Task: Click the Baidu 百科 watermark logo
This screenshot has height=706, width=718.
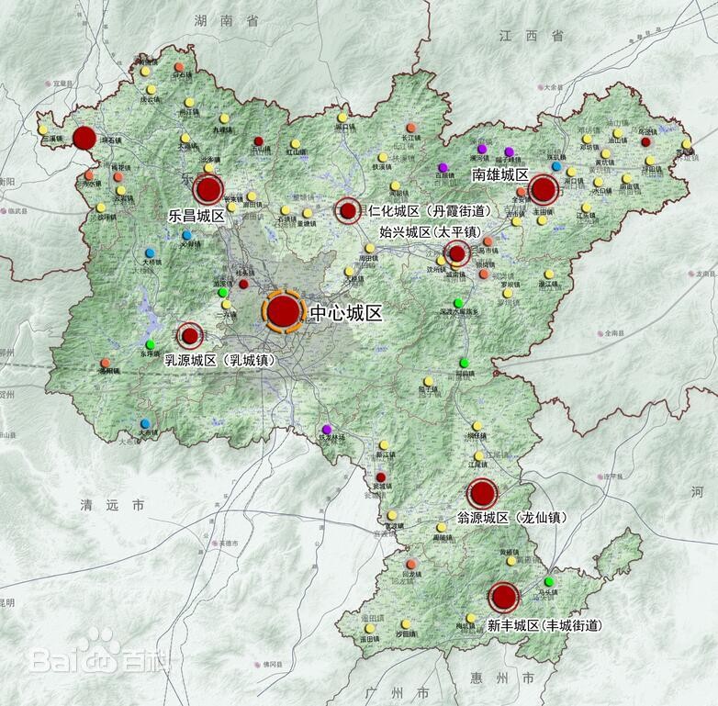Action: coord(87,657)
